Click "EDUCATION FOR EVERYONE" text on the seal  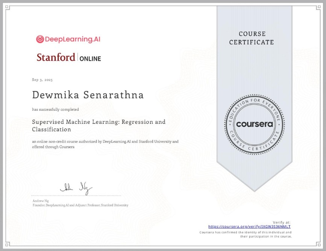pyautogui.click(x=255, y=103)
